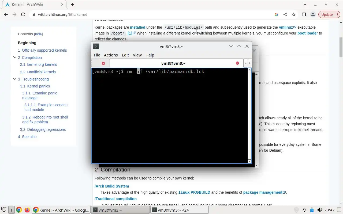Open volume control in system tray
The height and width of the screenshot is (214, 343).
[319, 210]
